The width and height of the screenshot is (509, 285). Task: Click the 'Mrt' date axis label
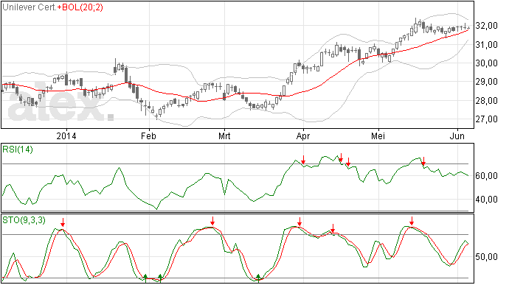[224, 136]
